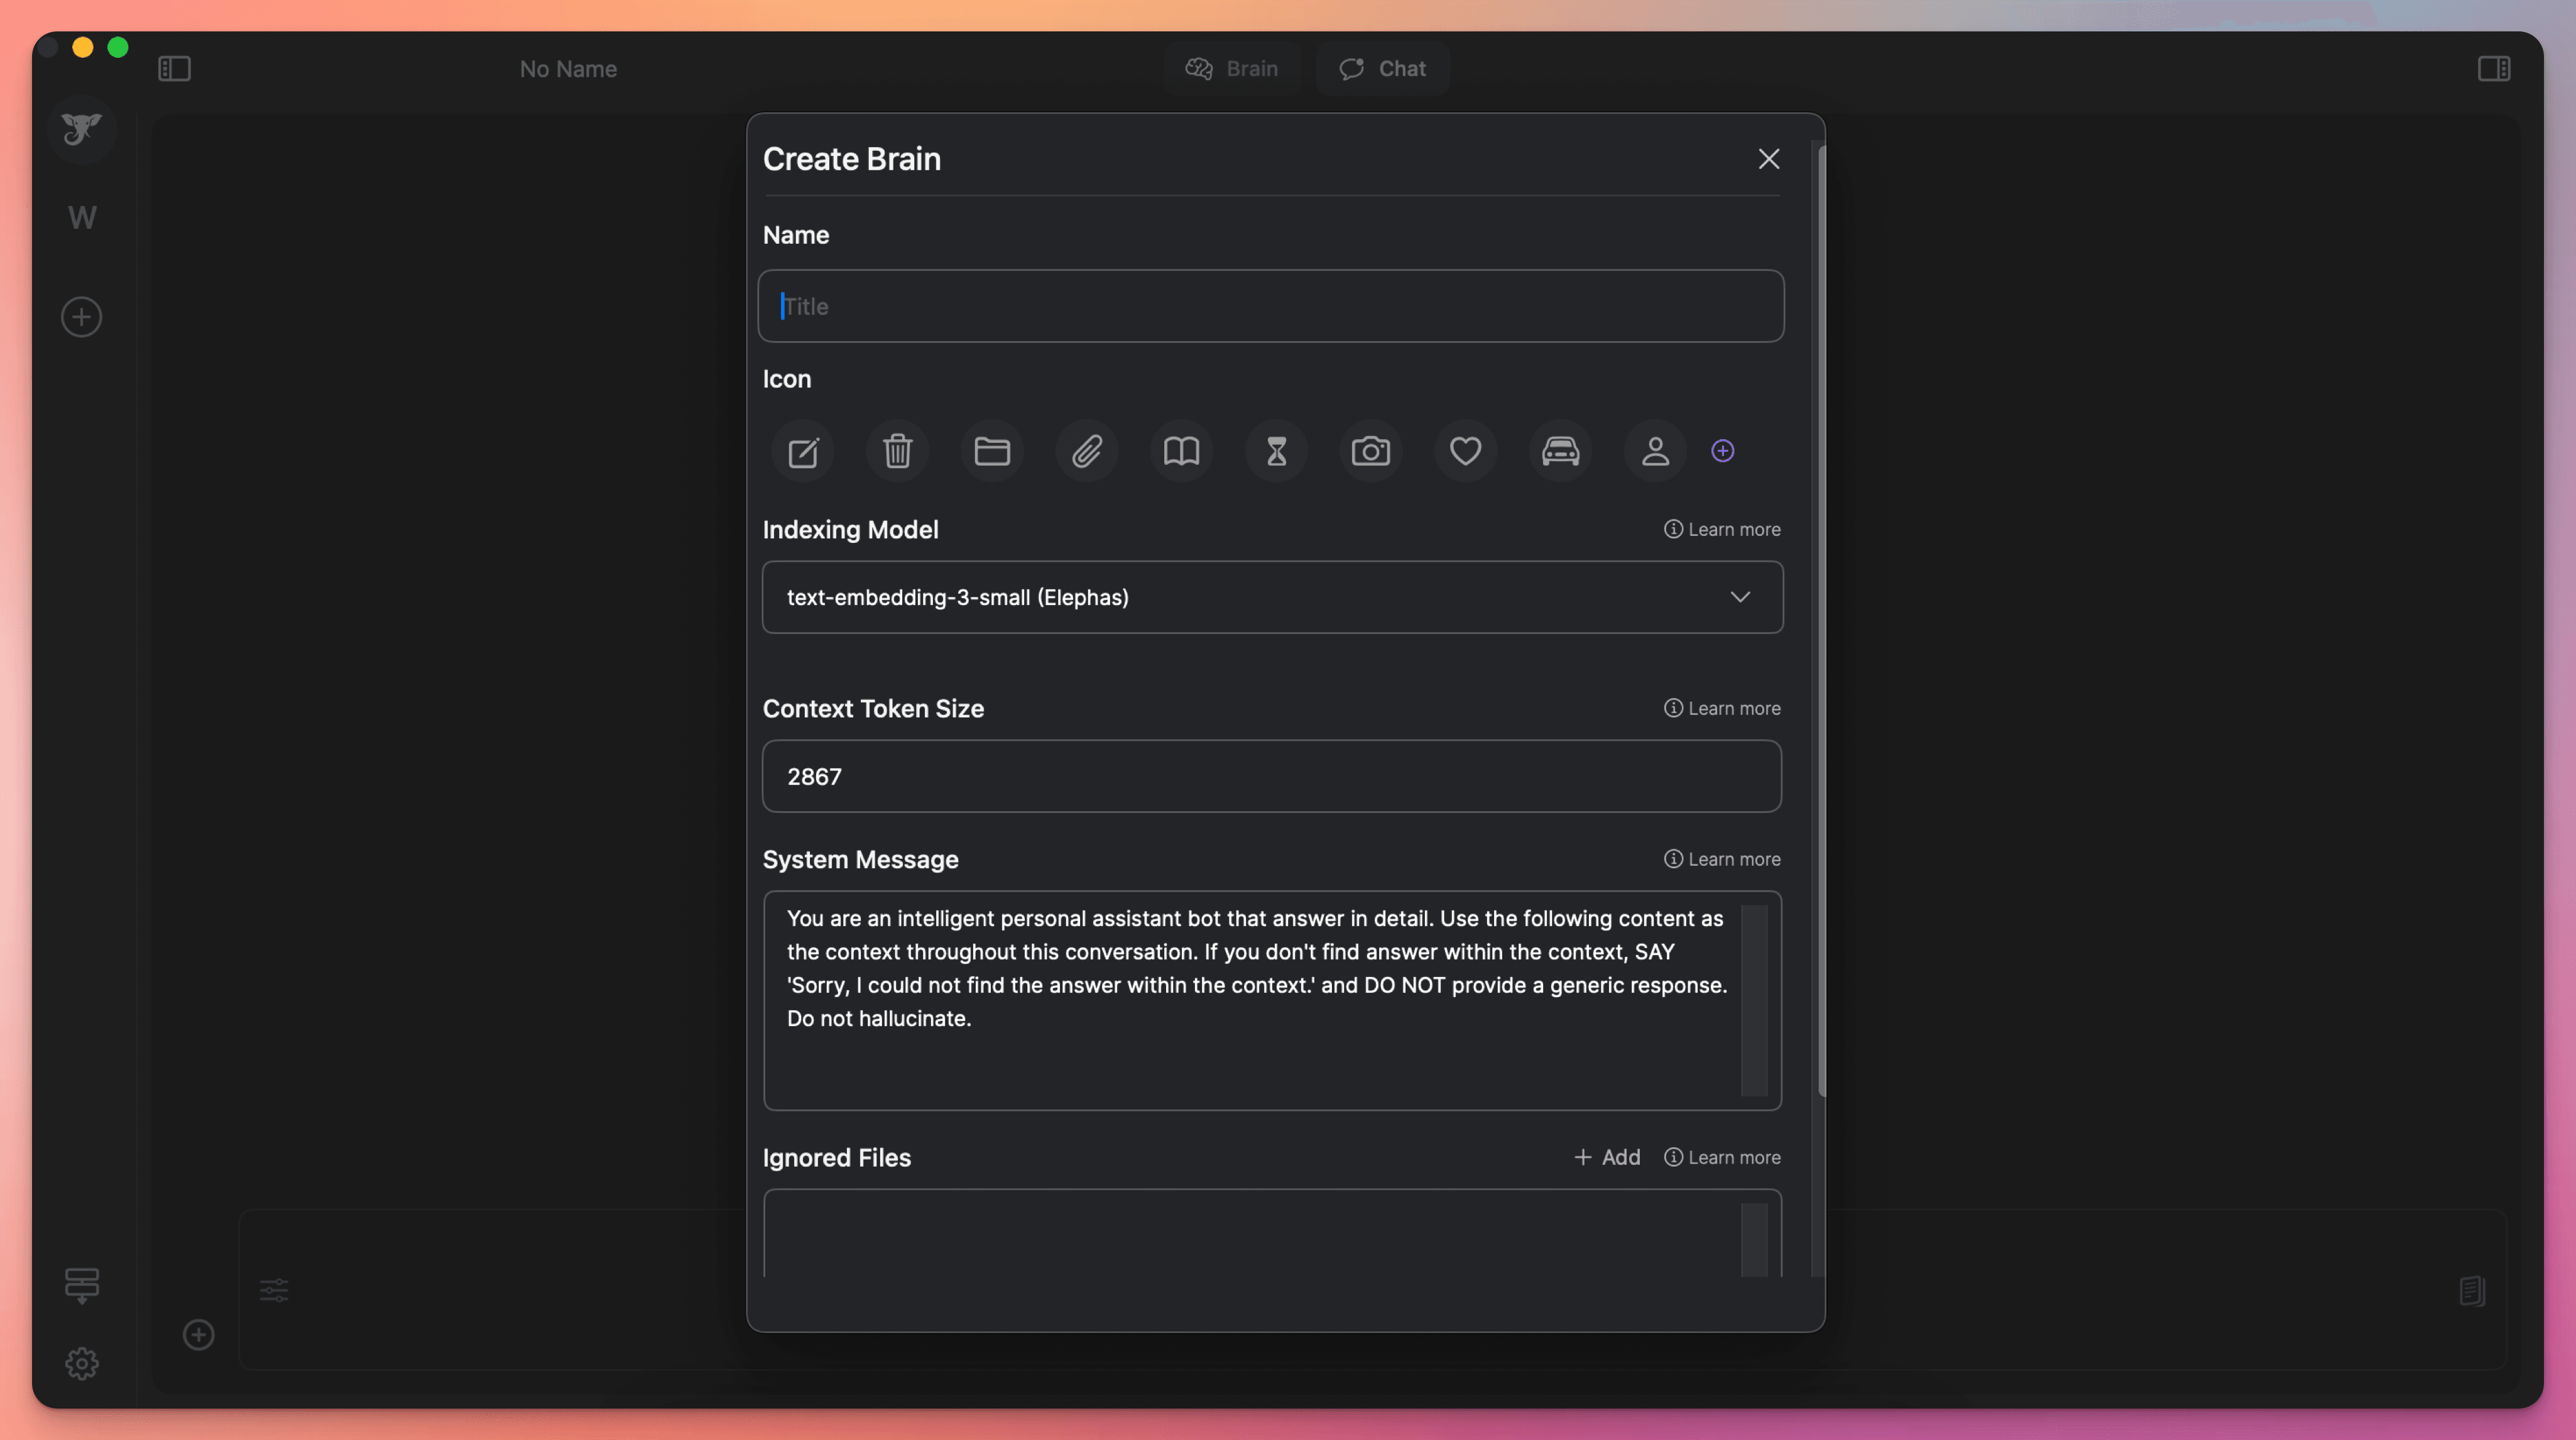The image size is (2576, 1440).
Task: Open settings gear in left sidebar
Action: point(82,1363)
